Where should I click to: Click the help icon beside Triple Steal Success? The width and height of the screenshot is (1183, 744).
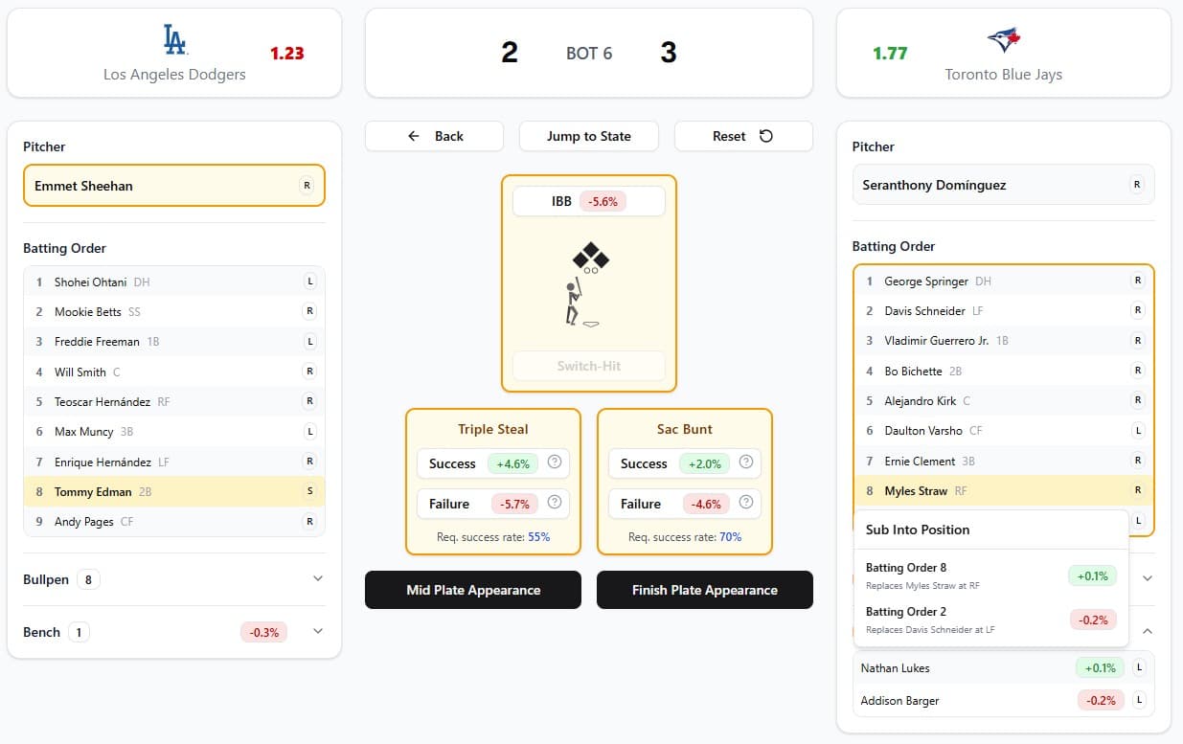(555, 463)
